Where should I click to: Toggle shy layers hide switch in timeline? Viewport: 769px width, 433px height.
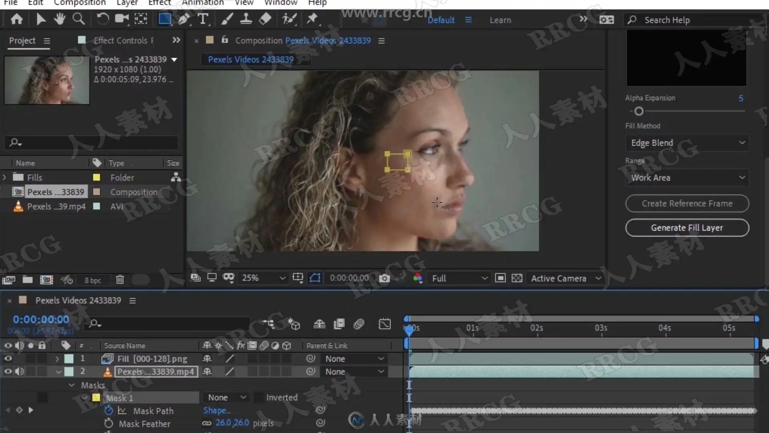319,324
